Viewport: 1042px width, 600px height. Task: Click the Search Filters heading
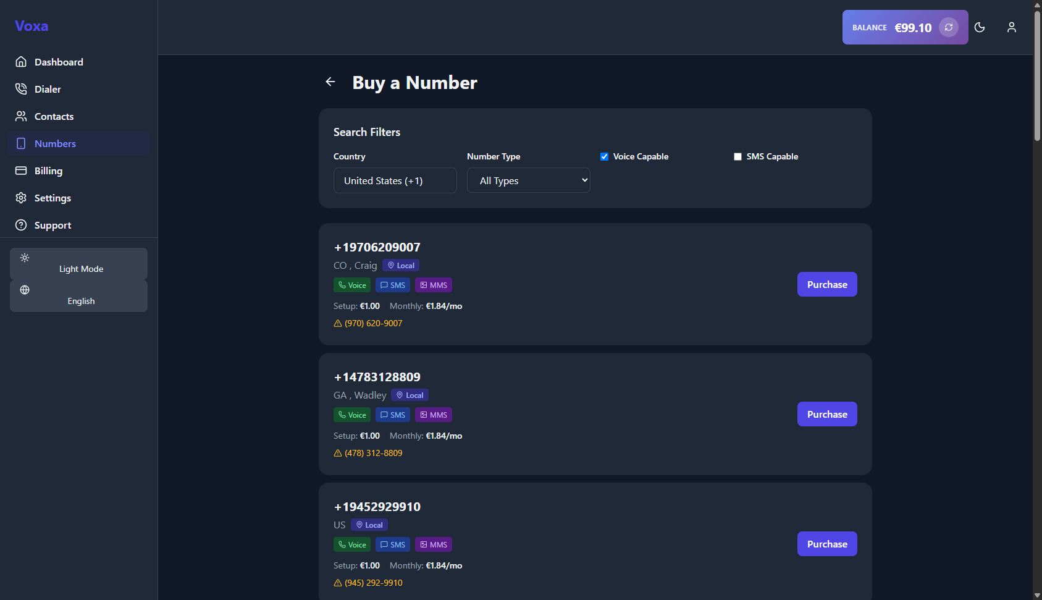[367, 132]
